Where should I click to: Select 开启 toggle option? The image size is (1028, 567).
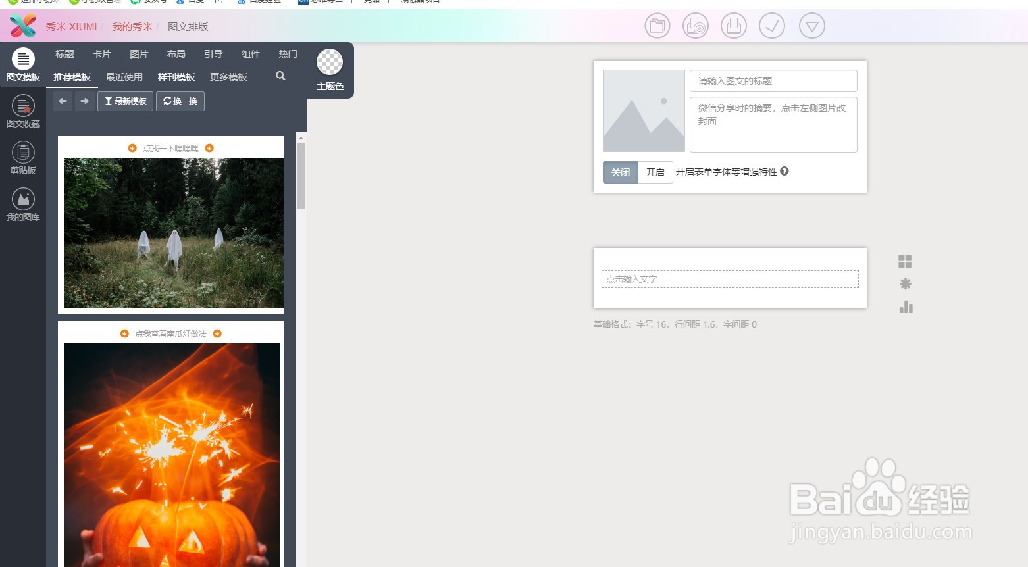click(x=655, y=172)
